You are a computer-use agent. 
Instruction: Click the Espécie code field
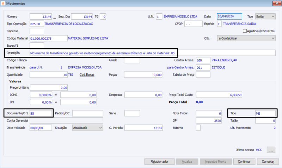219,24
